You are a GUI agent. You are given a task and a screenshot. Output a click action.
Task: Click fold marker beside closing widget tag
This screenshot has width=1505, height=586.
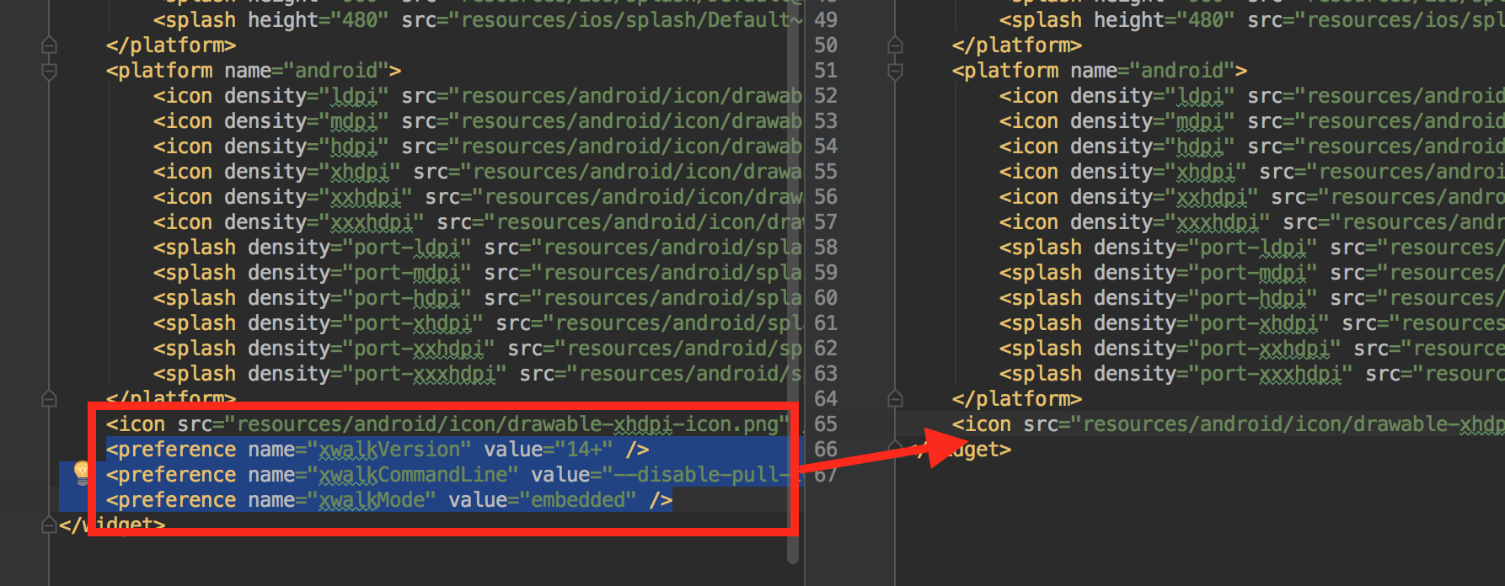tap(50, 525)
